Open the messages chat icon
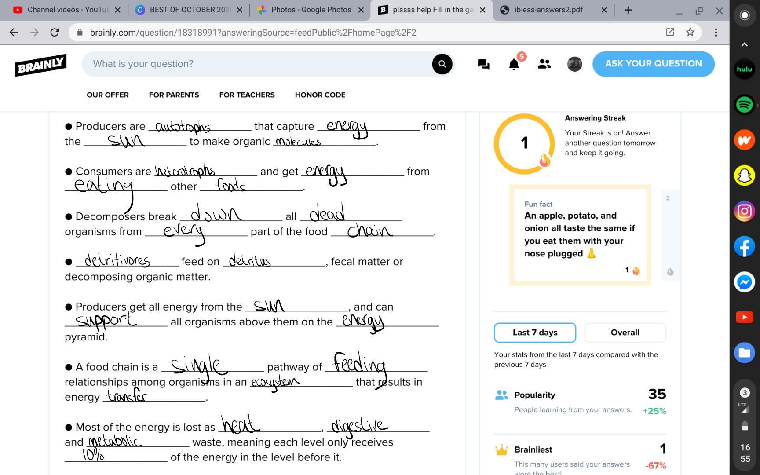Viewport: 760px width, 475px height. (x=483, y=64)
